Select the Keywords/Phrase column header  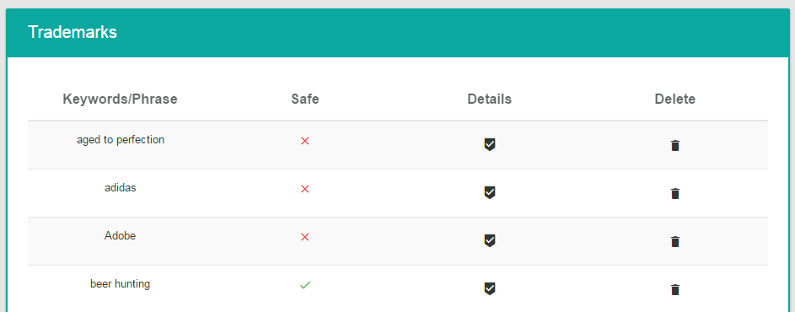click(121, 99)
